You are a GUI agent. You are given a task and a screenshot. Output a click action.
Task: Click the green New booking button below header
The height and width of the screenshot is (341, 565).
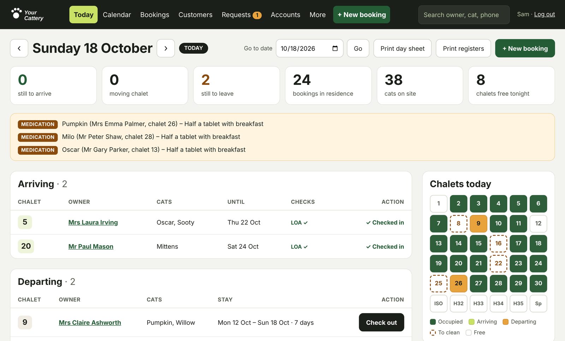coord(525,48)
